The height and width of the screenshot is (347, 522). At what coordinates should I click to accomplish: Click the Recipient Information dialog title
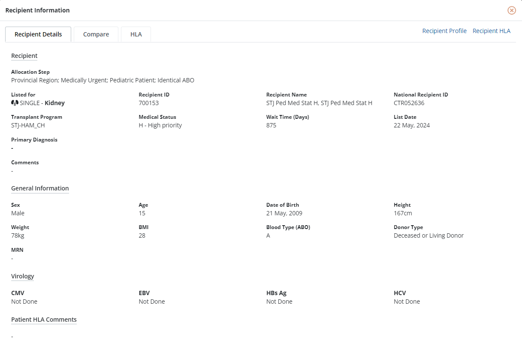click(37, 10)
